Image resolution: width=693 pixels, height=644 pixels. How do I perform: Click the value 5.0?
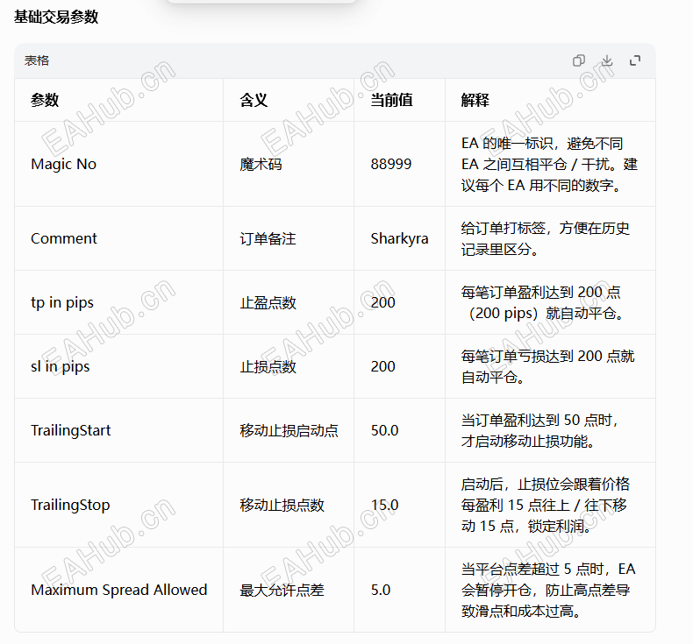[381, 591]
